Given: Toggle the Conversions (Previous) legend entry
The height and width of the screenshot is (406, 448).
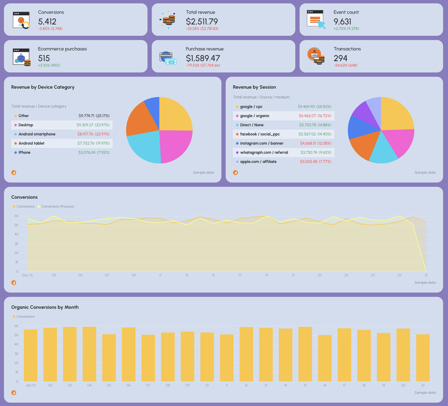Looking at the screenshot, I should pos(56,206).
